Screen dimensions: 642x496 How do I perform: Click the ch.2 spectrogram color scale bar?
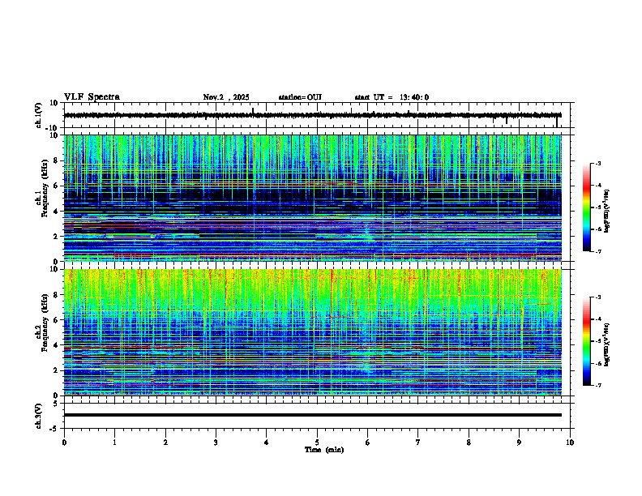pyautogui.click(x=586, y=341)
